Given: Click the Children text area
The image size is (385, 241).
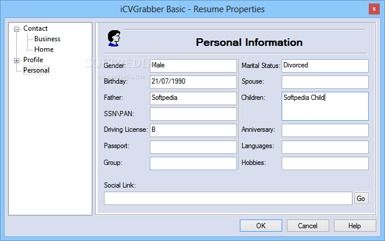Looking at the screenshot, I should click(x=325, y=106).
